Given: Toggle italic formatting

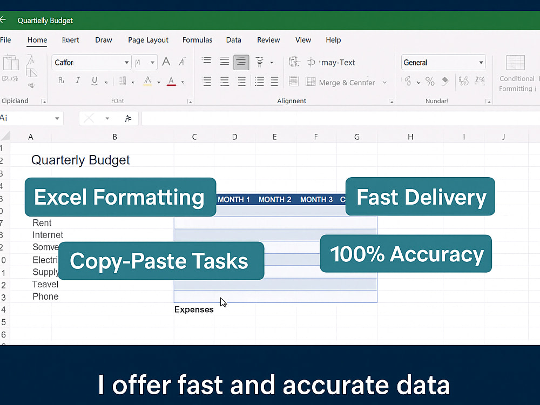Looking at the screenshot, I should (x=78, y=80).
